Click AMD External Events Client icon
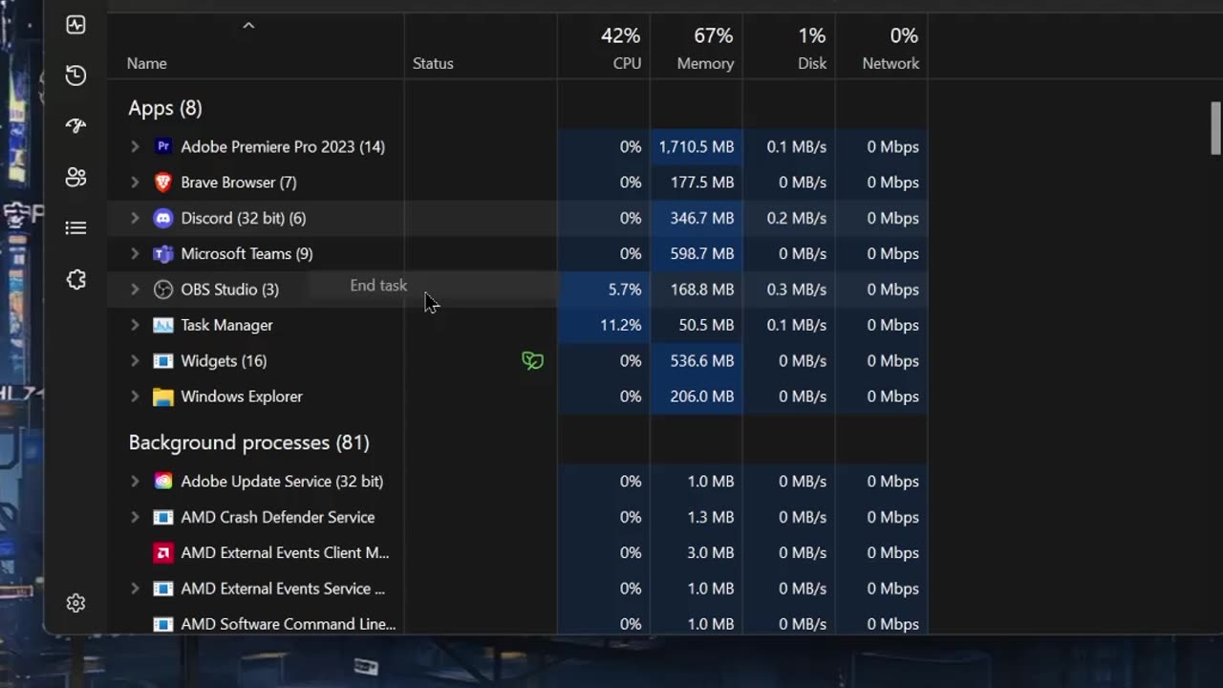 pos(163,552)
